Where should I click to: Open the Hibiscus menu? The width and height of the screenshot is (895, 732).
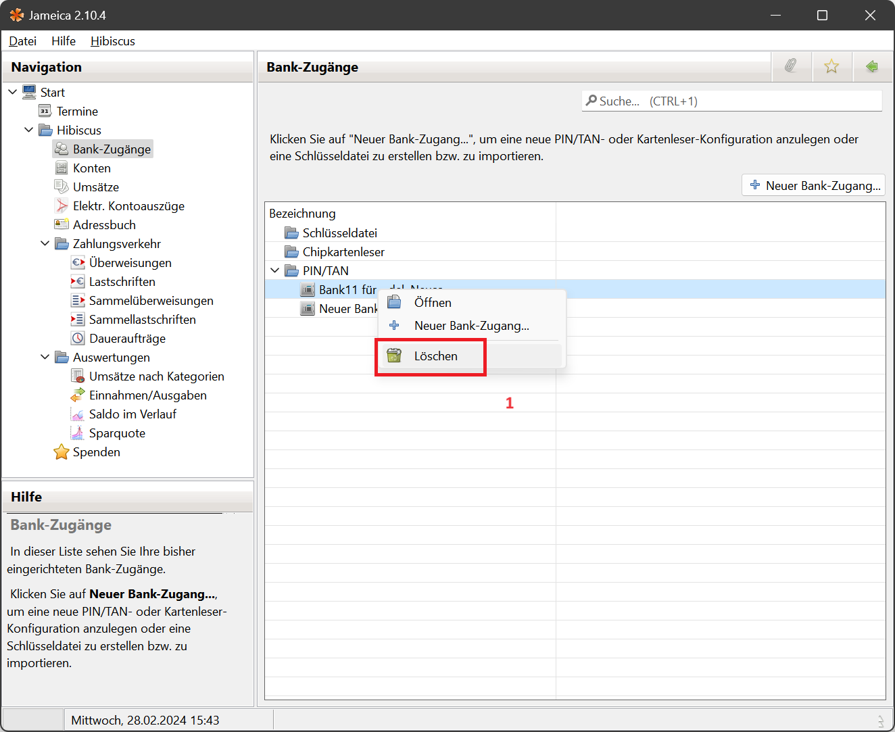(113, 41)
